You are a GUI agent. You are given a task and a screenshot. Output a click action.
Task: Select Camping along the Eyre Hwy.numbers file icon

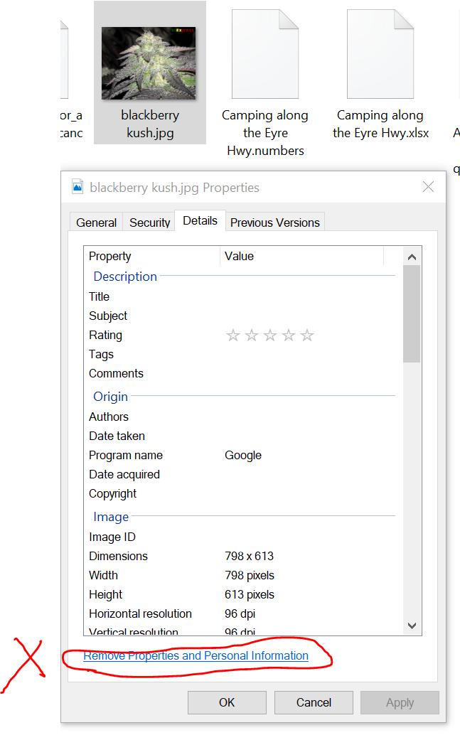tap(264, 55)
